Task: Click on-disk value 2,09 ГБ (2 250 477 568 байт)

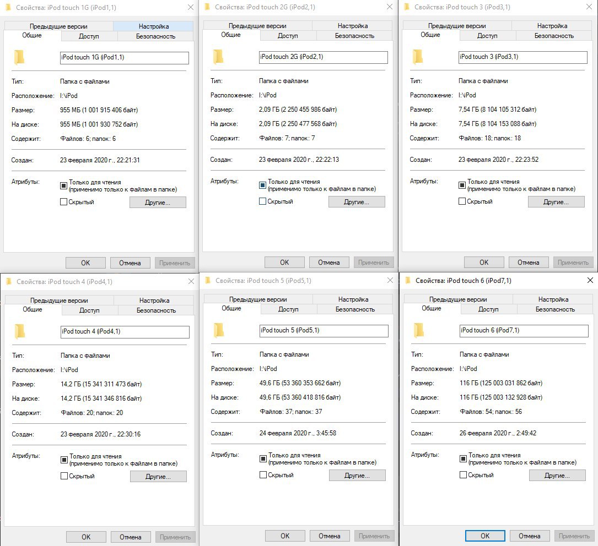Action: [298, 124]
